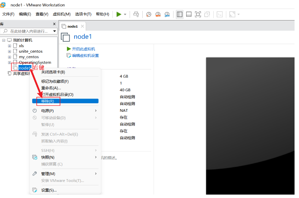Click the virtual machine screen preview thumbnail
Screen dimensions: 299x198
(250, 126)
